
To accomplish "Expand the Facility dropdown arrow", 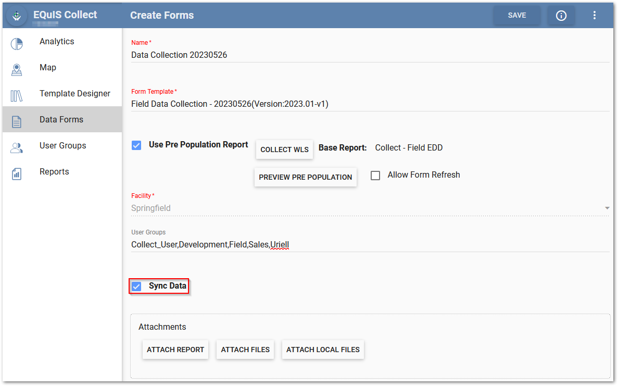I will tap(607, 208).
